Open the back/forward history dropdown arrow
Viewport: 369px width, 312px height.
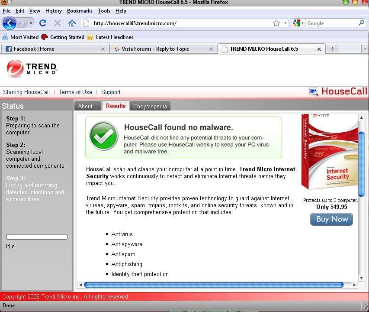click(x=31, y=23)
